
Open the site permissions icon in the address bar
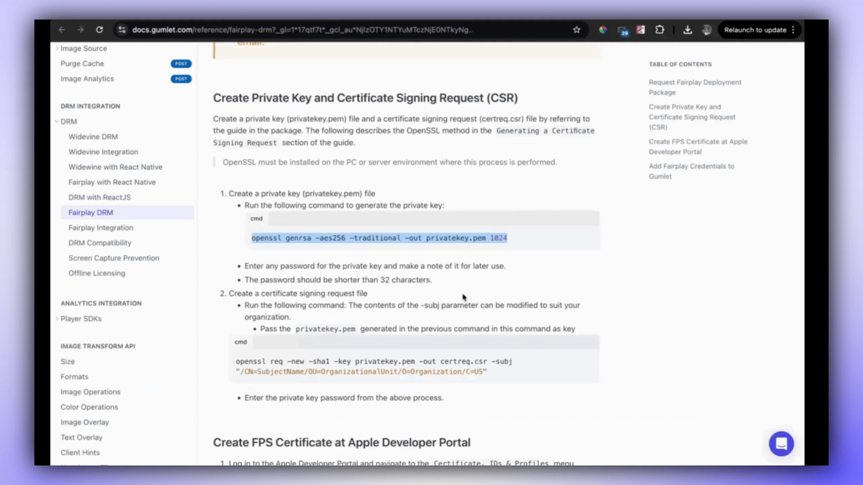tap(122, 30)
